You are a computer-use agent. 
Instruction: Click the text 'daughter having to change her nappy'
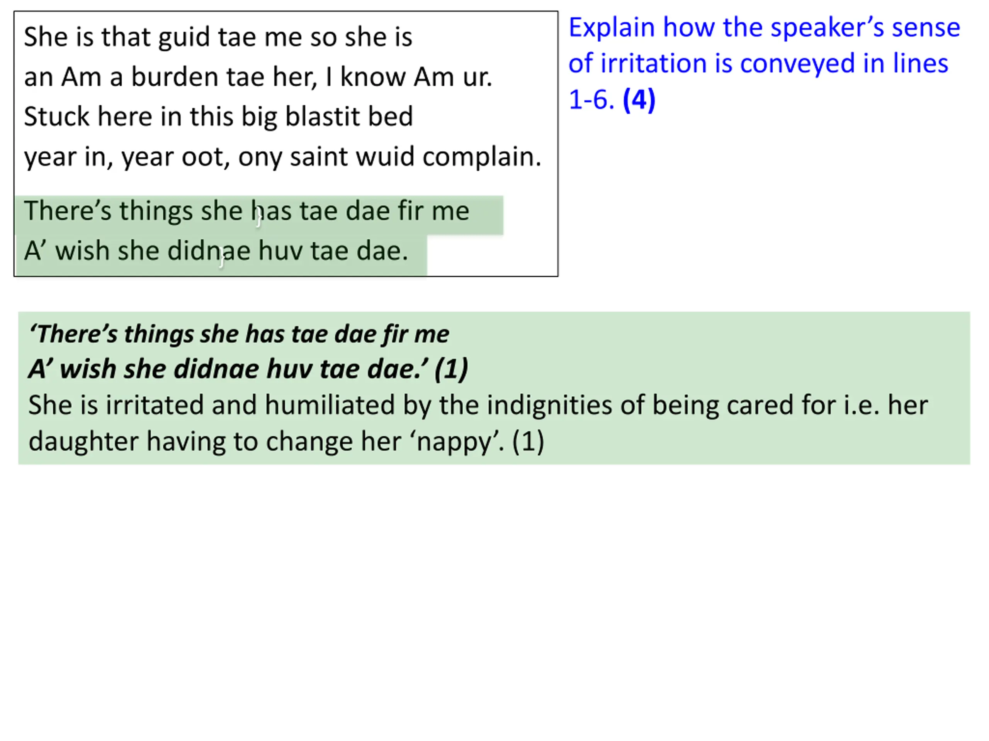(286, 441)
